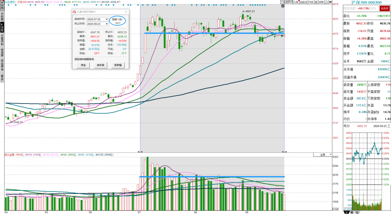Click the 预测 toolbar button

click(x=321, y=2)
